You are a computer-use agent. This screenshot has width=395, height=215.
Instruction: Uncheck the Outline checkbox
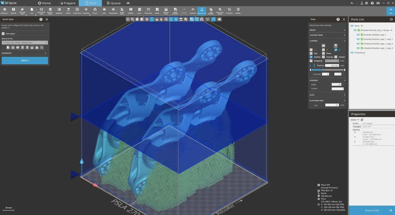pyautogui.click(x=311, y=57)
